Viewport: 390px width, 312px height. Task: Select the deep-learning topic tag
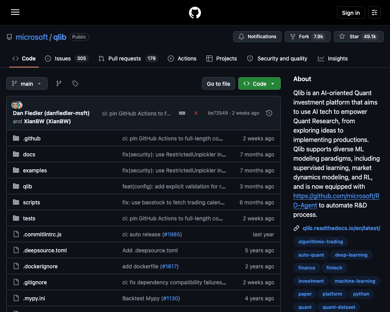[351, 255]
